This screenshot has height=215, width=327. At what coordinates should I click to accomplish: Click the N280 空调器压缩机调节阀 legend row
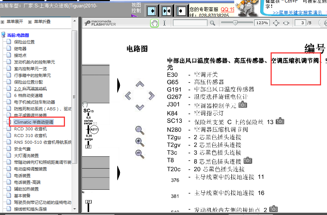click(x=207, y=130)
